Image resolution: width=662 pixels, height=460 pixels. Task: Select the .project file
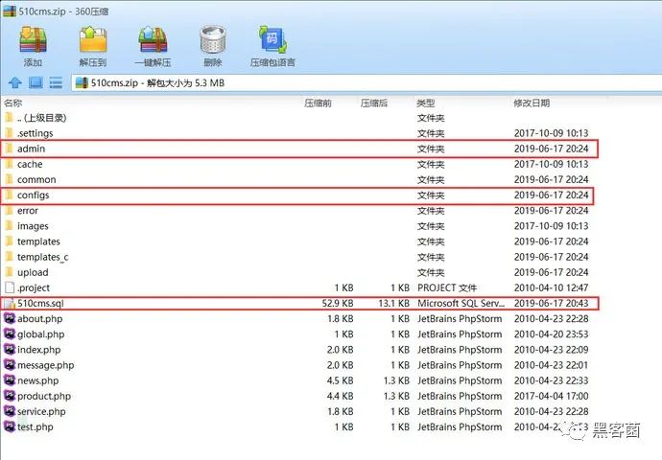[34, 287]
